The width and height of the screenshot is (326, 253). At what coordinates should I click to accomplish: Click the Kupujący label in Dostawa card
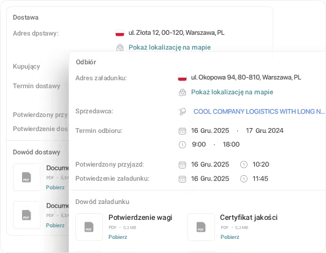(x=26, y=67)
